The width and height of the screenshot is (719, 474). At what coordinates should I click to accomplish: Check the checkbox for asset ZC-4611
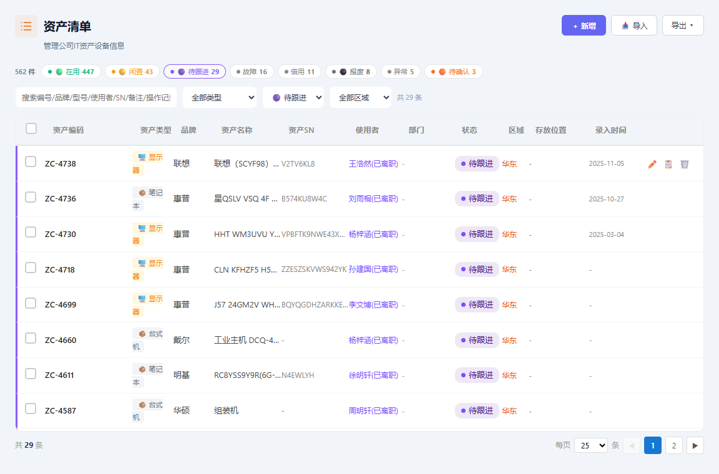(x=31, y=374)
